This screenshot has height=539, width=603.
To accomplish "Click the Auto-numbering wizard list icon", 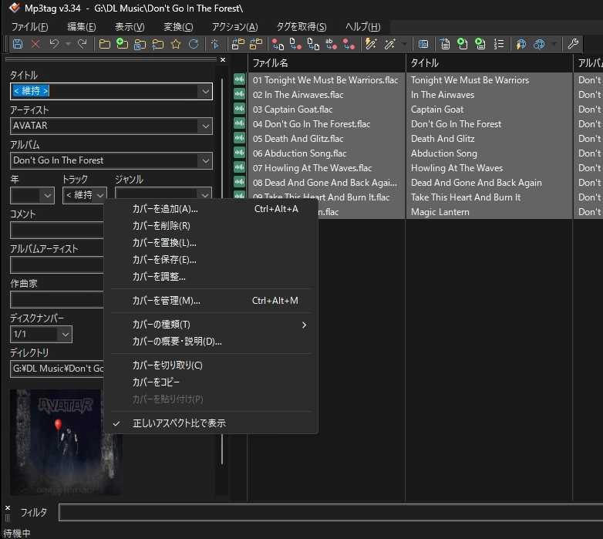I will 499,44.
